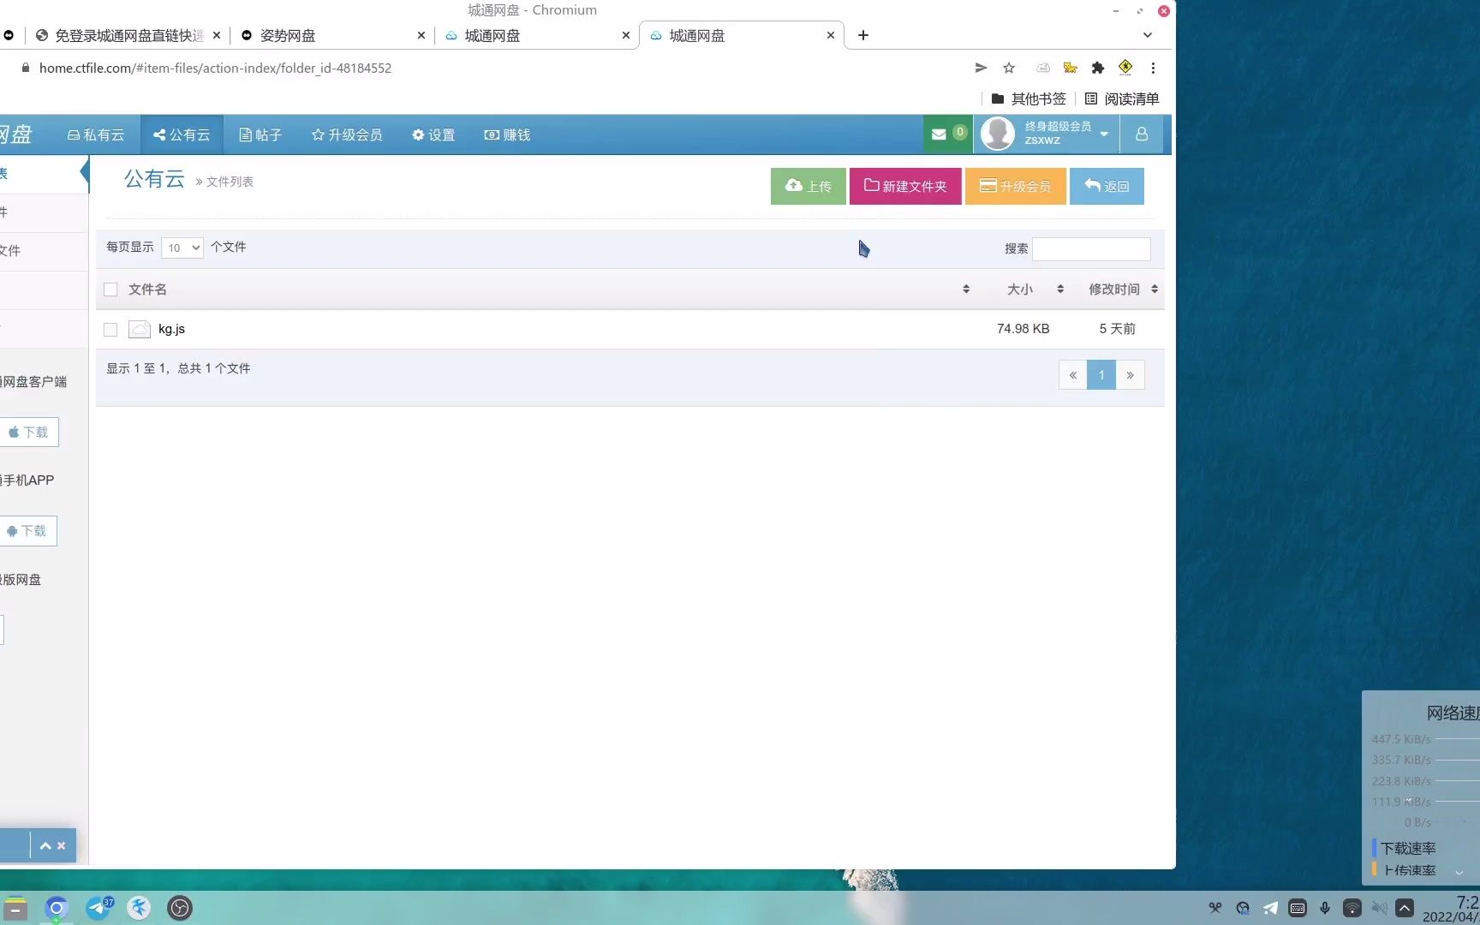
Task: Click the orange 升级会员 button
Action: click(x=1016, y=186)
